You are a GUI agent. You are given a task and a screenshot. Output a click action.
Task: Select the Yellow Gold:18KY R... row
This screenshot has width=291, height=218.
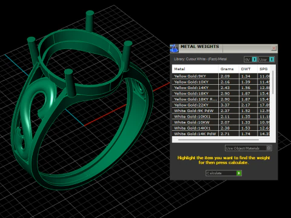click(221, 99)
